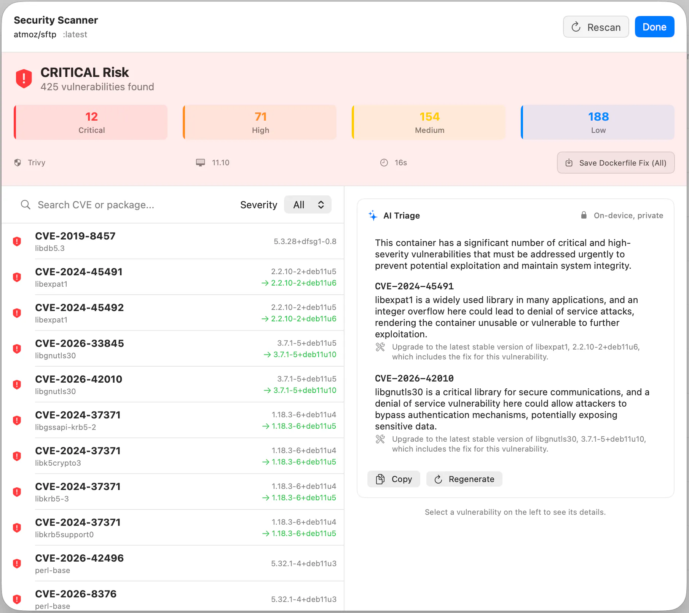689x613 pixels.
Task: Click the CRITICAL Risk red shield icon
Action: pos(24,78)
